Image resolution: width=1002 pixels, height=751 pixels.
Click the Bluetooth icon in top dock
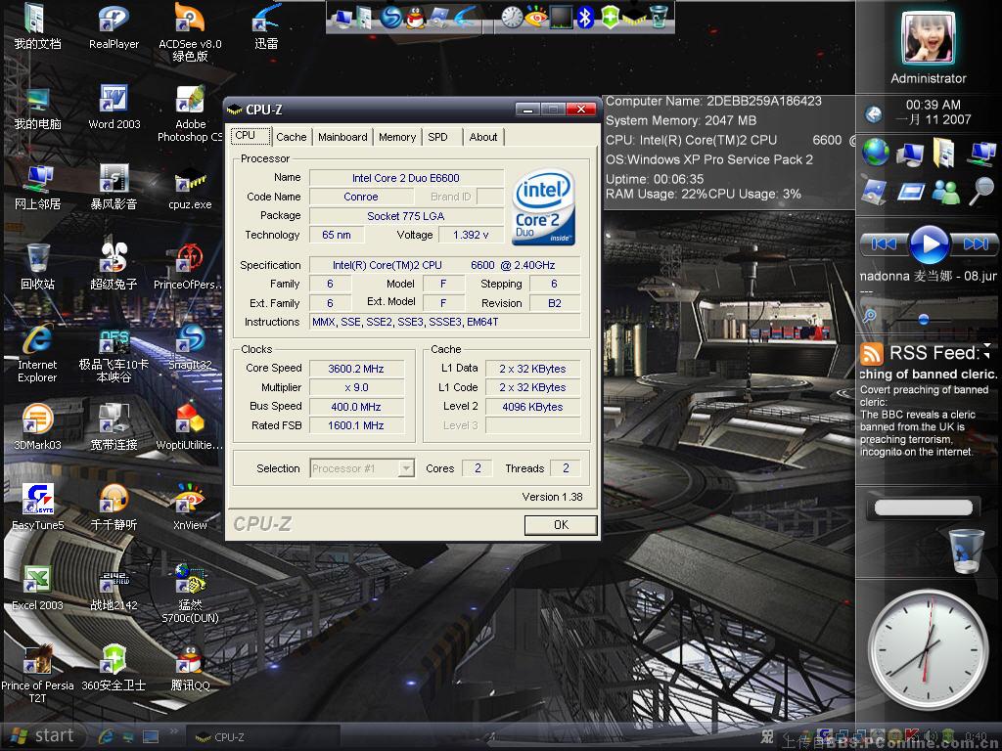click(x=585, y=18)
